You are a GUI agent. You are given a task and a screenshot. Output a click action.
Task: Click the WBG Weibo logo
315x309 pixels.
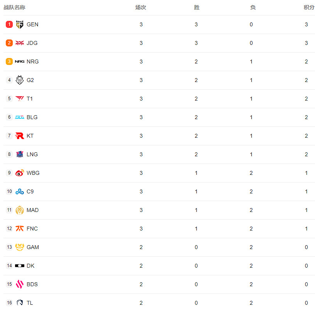coord(20,173)
